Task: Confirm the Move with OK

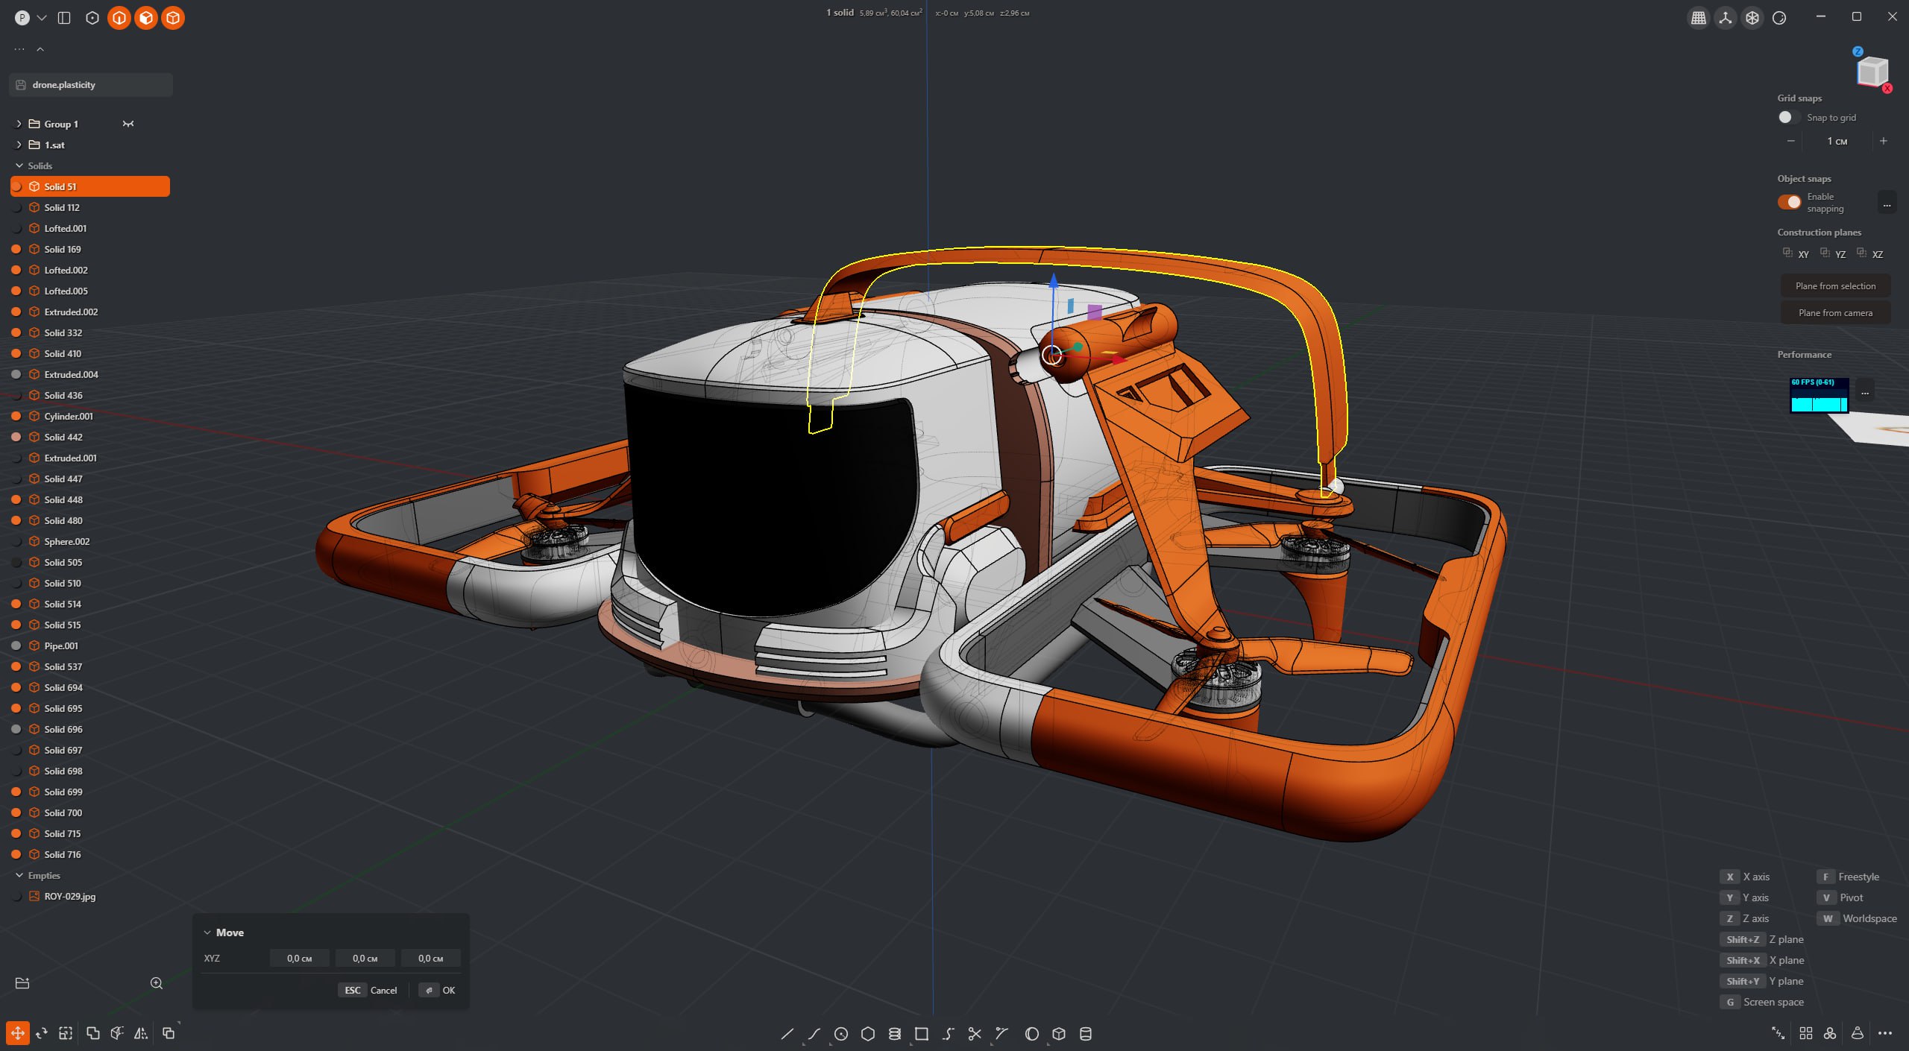Action: [438, 991]
